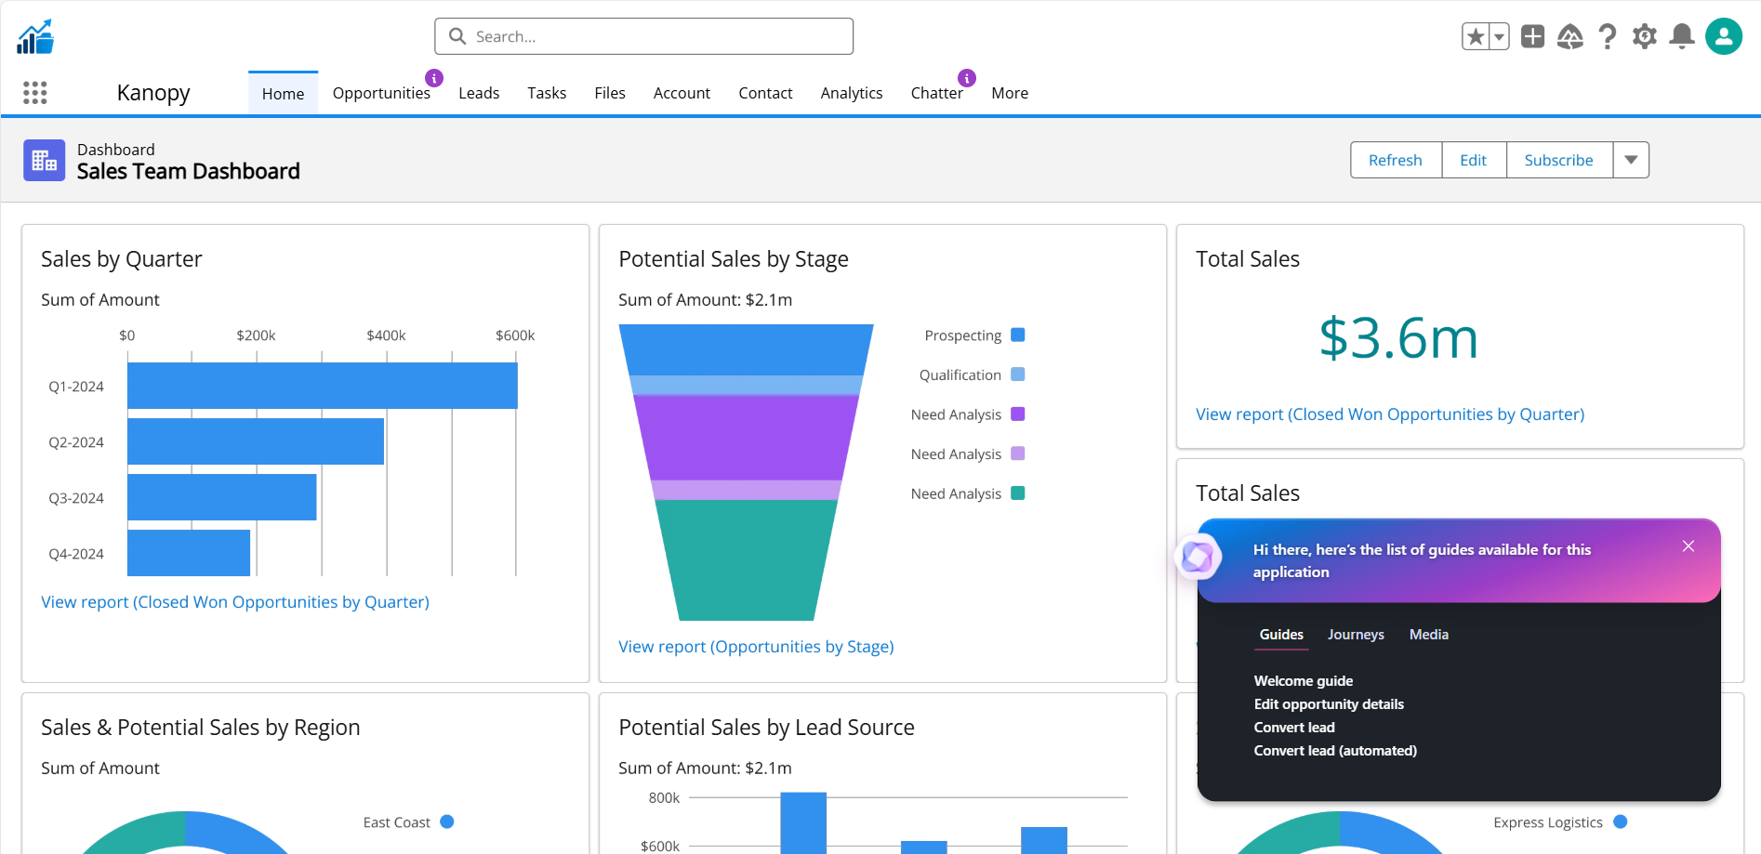This screenshot has height=854, width=1761.
Task: Open View report (Opportunities by Stage) link
Action: (x=756, y=647)
